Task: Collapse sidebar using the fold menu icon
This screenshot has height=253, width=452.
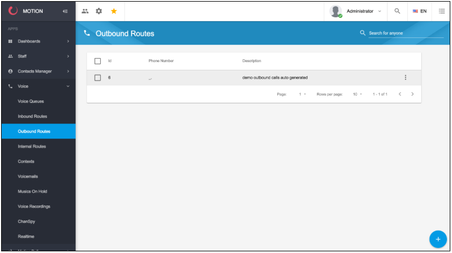Action: pos(65,11)
